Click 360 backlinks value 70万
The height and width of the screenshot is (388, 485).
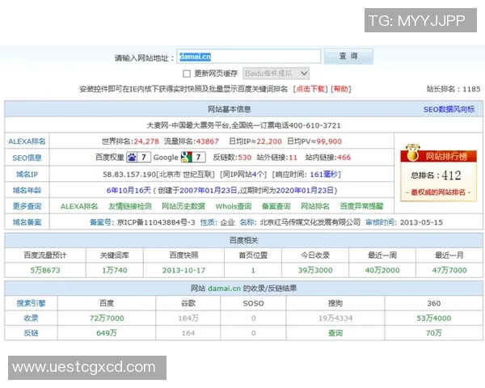coord(434,333)
